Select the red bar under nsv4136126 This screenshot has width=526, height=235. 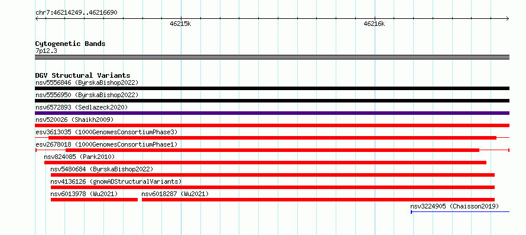(x=272, y=187)
